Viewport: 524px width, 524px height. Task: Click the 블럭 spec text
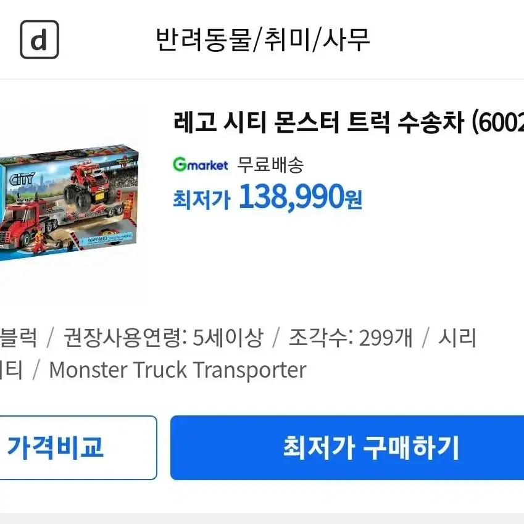point(19,338)
